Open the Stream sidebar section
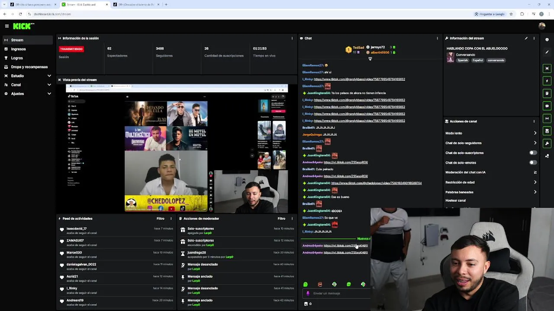Viewport: 554px width, 311px height. (x=27, y=40)
